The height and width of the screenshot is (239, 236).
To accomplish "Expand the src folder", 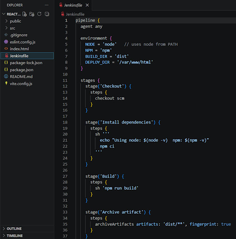I will [x=6, y=28].
